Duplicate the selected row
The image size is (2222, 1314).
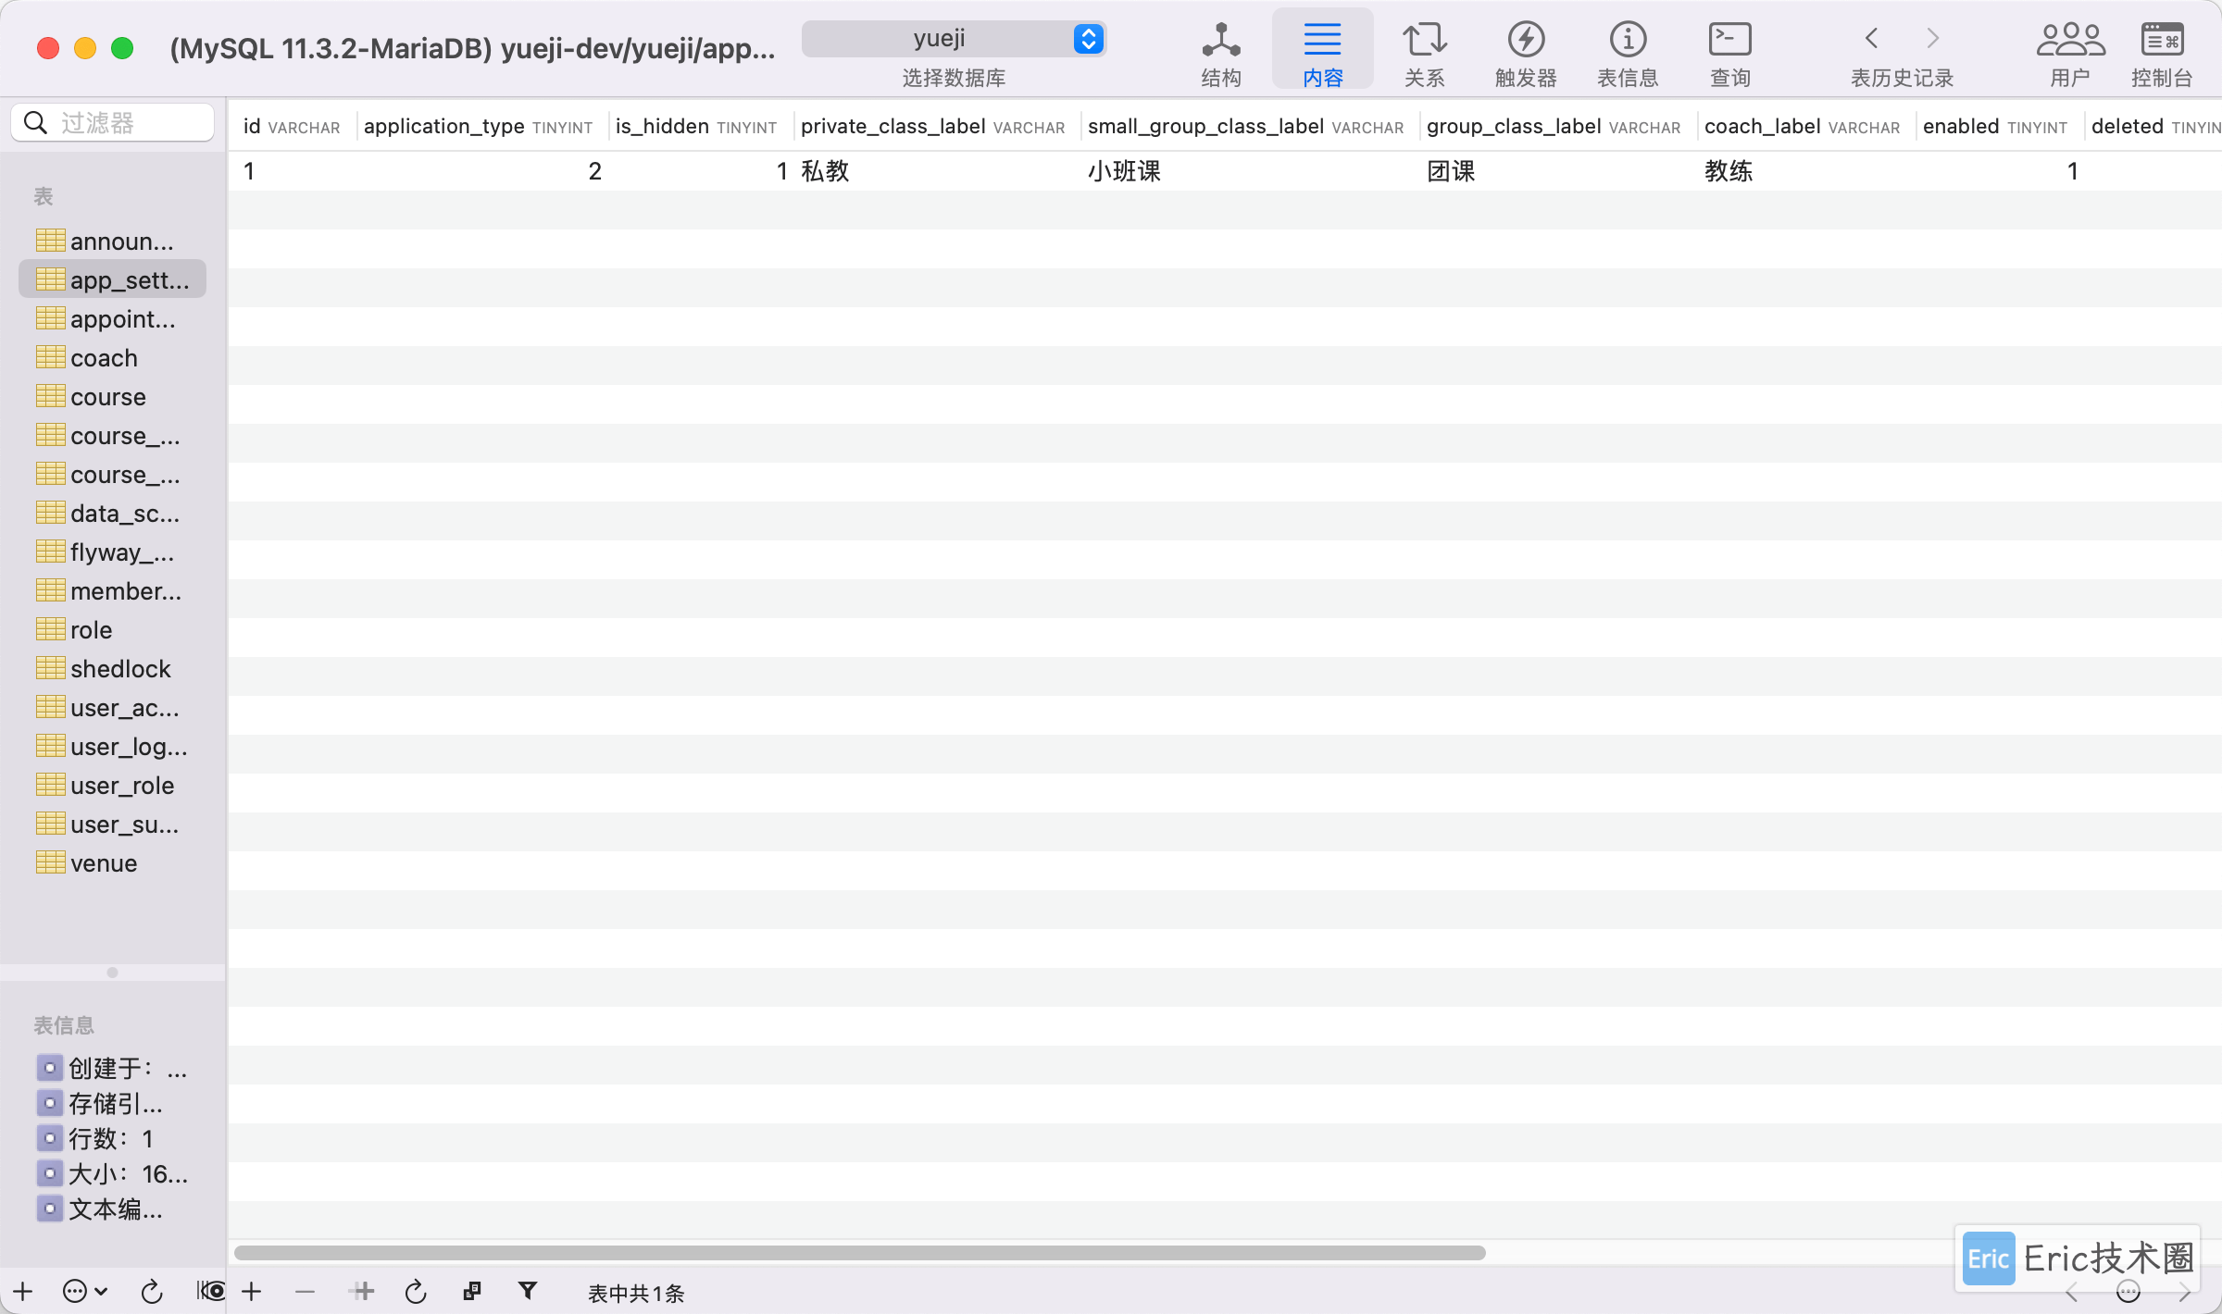pyautogui.click(x=363, y=1291)
